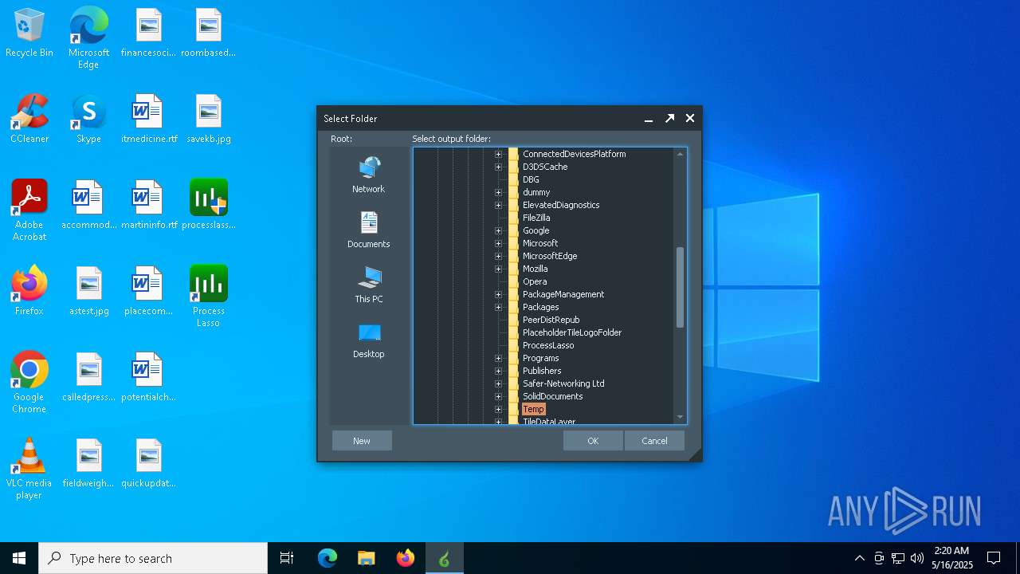Expand the ElevatedDiagnostics folder node
The height and width of the screenshot is (574, 1020).
[498, 205]
